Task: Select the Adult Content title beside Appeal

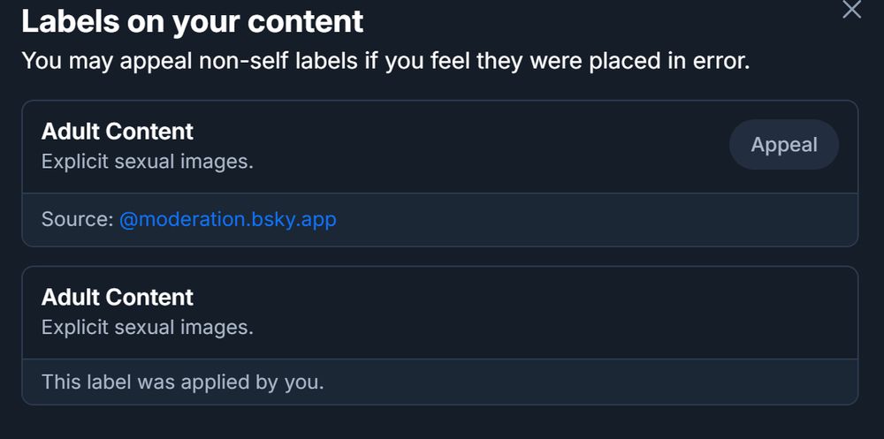Action: [118, 132]
